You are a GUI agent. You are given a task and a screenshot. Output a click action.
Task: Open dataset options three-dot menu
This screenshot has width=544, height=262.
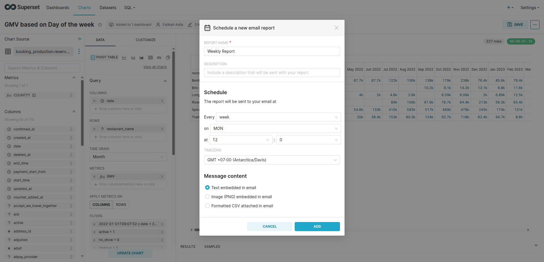[79, 51]
